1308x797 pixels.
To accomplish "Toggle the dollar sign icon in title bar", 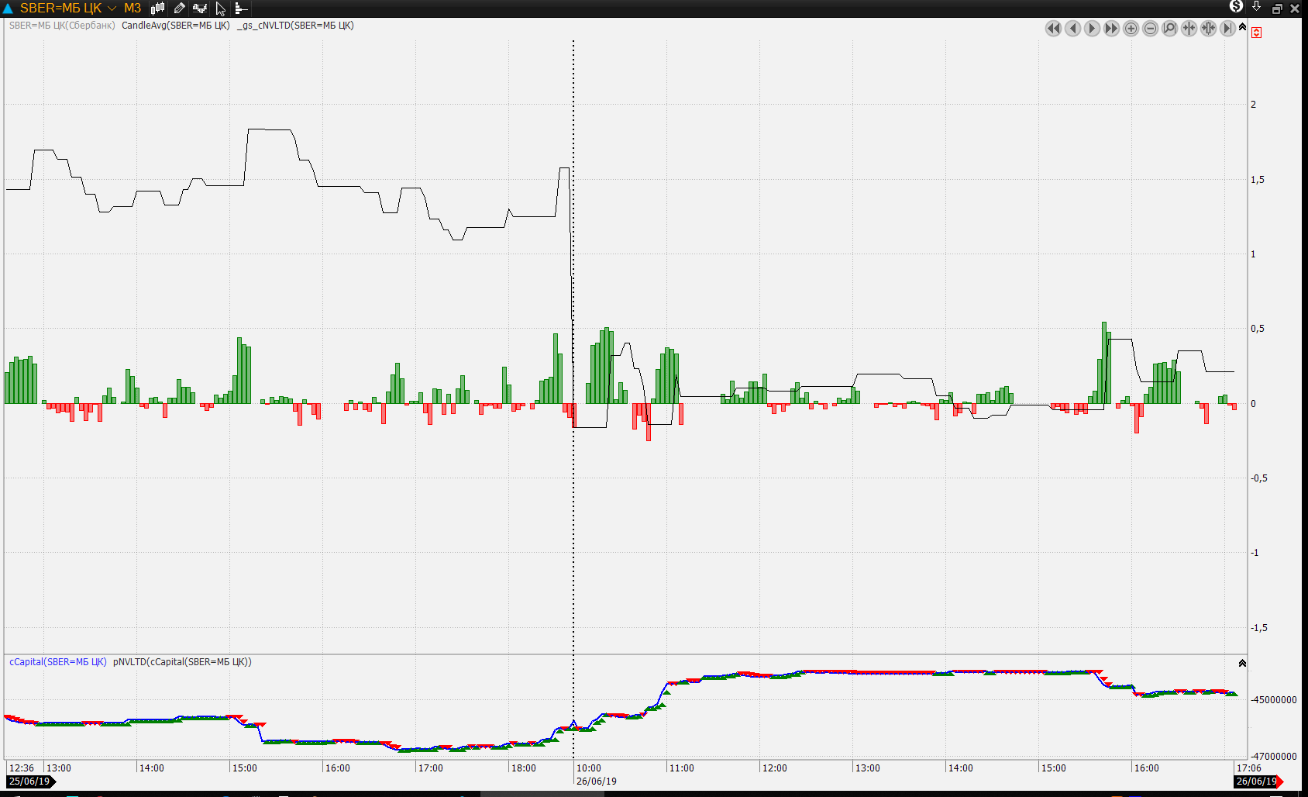I will click(1236, 7).
